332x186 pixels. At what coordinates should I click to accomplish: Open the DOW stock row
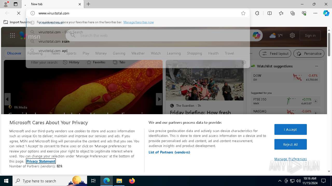pos(285,78)
